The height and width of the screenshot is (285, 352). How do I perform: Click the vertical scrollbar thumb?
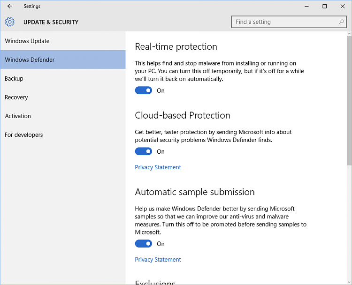click(x=349, y=100)
